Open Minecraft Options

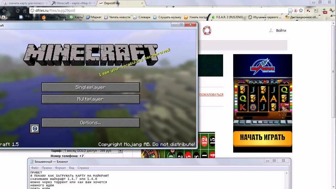(91, 123)
